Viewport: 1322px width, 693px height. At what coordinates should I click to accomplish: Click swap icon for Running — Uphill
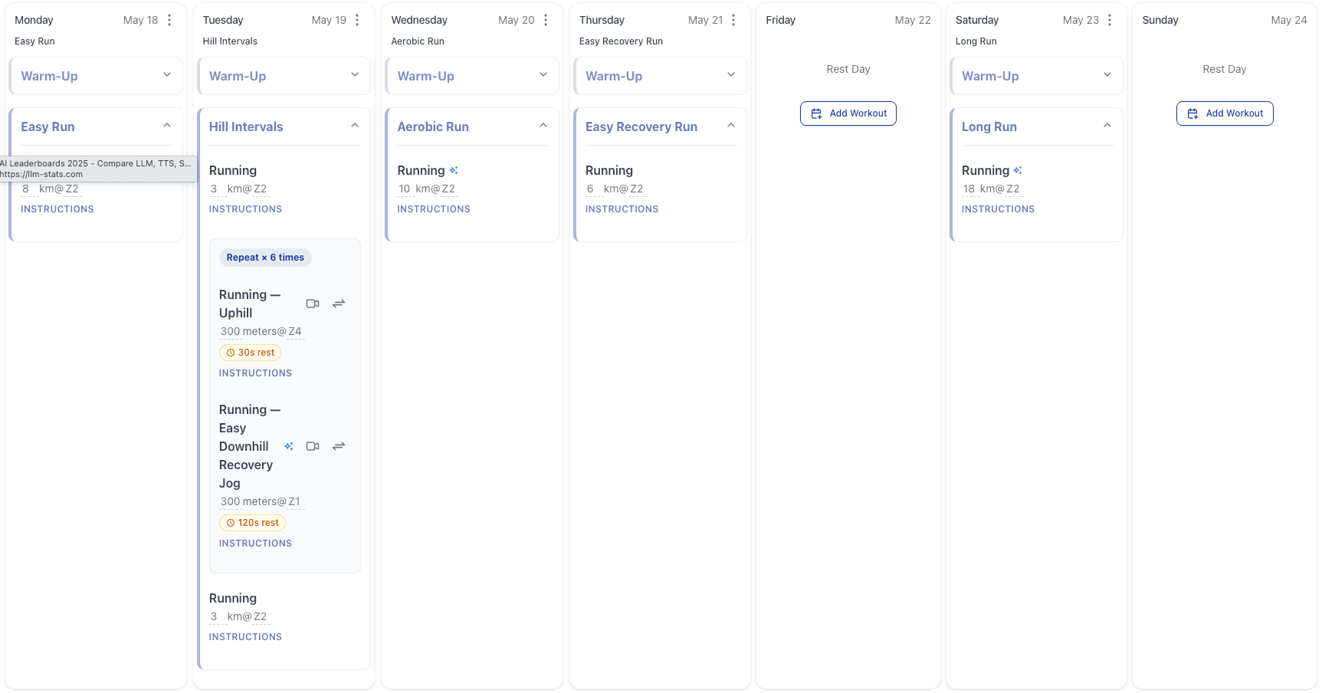339,304
